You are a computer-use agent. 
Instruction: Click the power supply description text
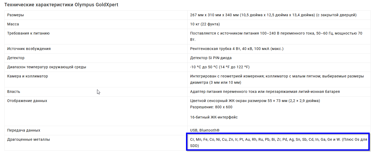pos(276,37)
